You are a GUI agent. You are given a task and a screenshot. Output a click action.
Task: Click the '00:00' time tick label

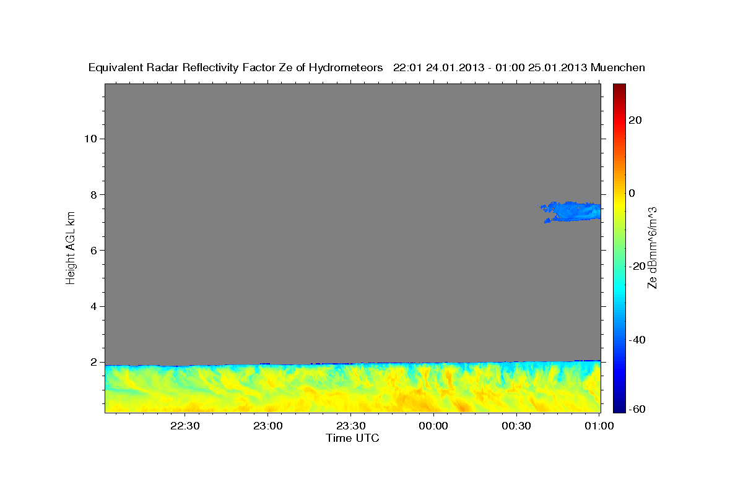(433, 426)
